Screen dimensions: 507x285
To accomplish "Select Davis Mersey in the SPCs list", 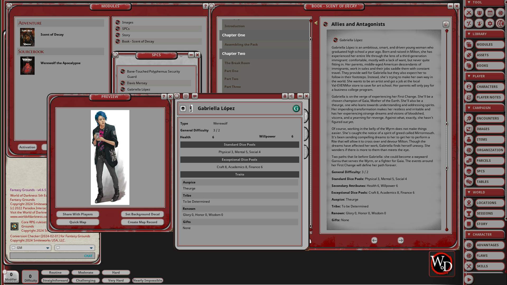I will tap(137, 83).
